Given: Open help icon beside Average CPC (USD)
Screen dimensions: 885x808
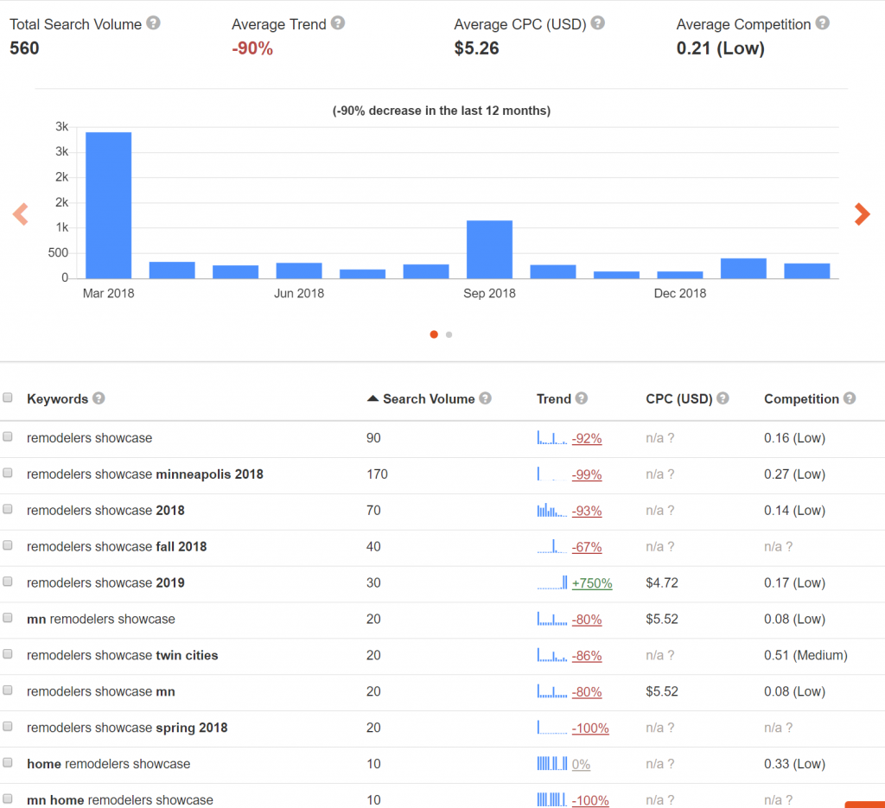Looking at the screenshot, I should click(x=598, y=23).
